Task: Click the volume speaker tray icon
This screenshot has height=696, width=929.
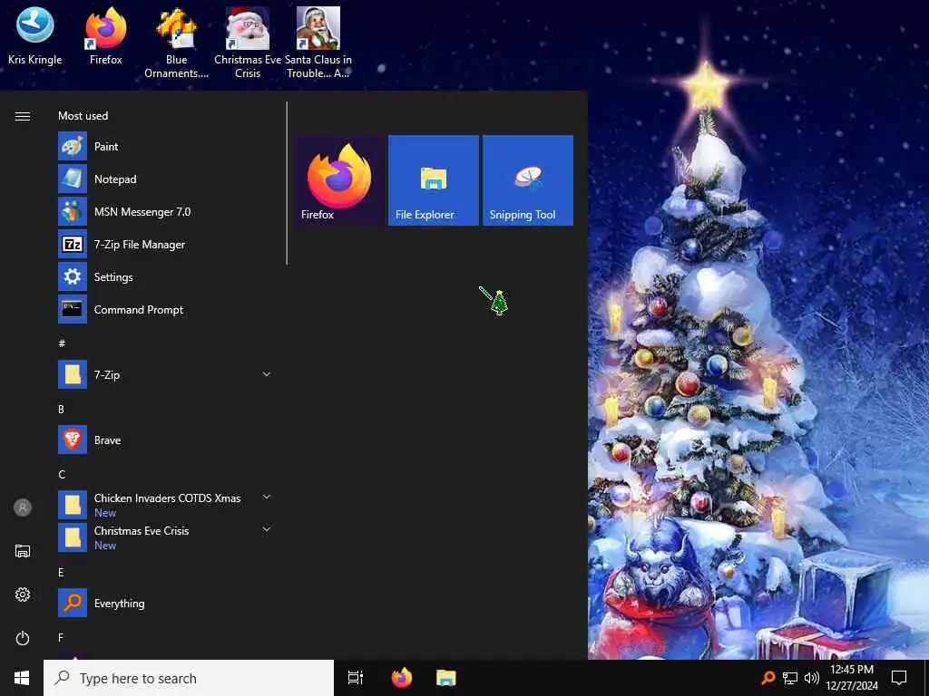Action: 812,678
